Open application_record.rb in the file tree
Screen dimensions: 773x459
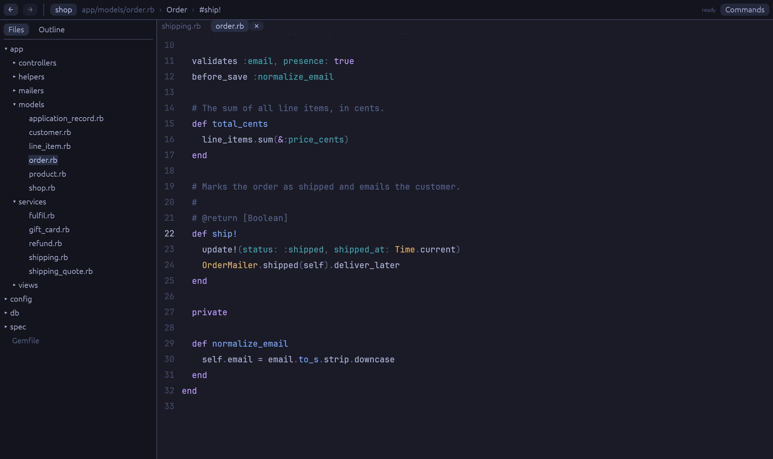[66, 118]
